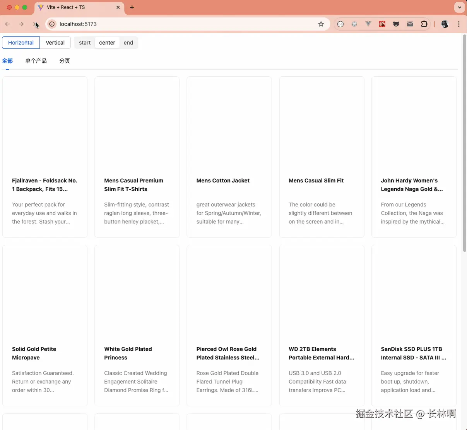Open the Vue devtools extension icon
The height and width of the screenshot is (430, 467).
(368, 24)
